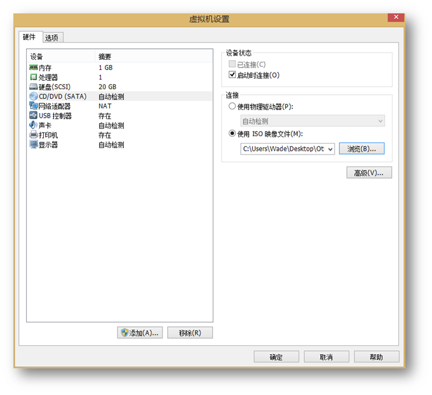The height and width of the screenshot is (395, 432).
Task: Click 自动检测 summary in CD/DVD row
Action: pyautogui.click(x=111, y=97)
